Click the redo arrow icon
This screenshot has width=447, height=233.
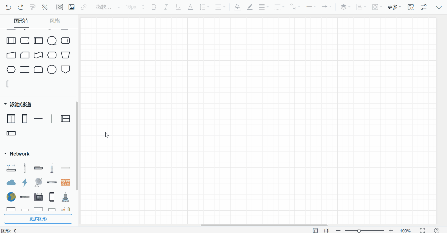(x=21, y=7)
